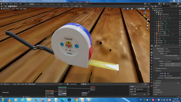The height and width of the screenshot is (102, 181).
Task: Toggle Use Nodes checkbox in node editor
Action: [29, 84]
